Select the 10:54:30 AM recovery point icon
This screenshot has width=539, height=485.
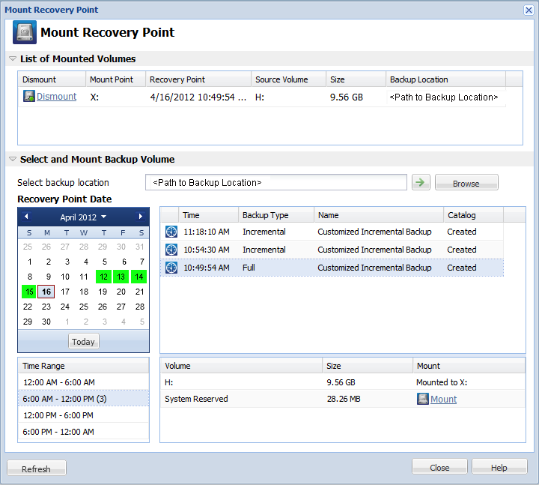point(171,250)
